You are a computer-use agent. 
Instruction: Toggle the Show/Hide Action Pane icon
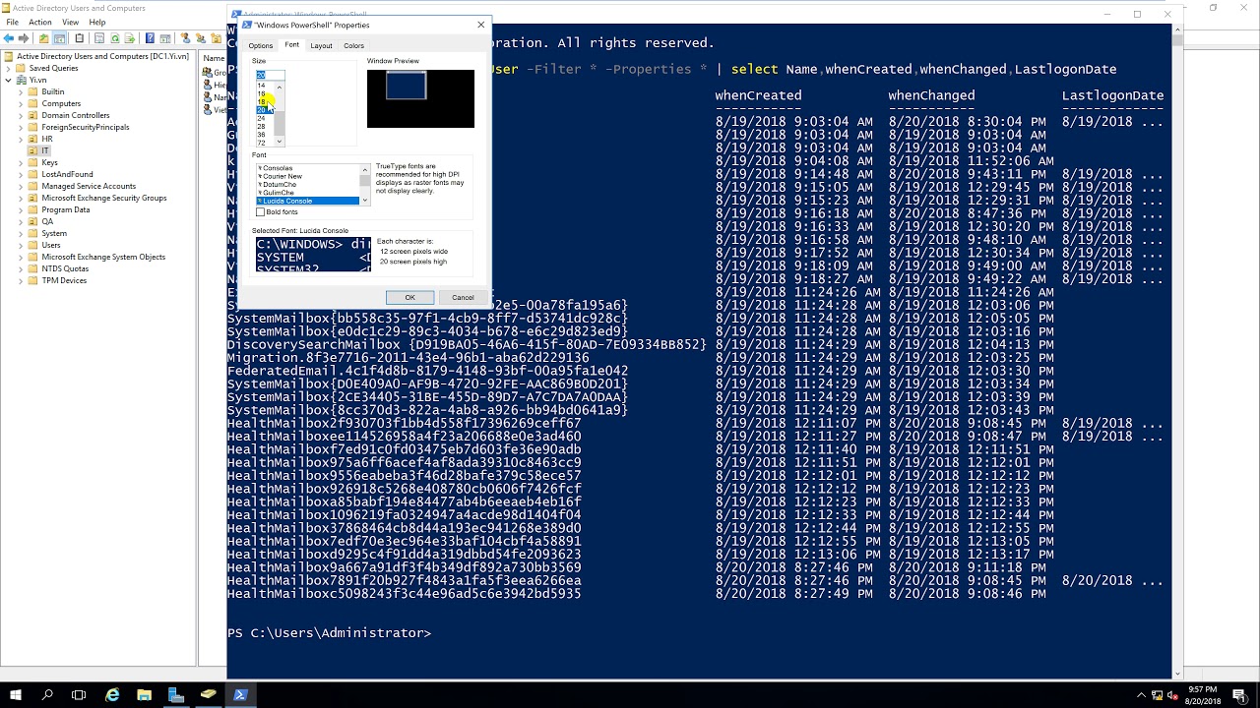click(x=165, y=38)
